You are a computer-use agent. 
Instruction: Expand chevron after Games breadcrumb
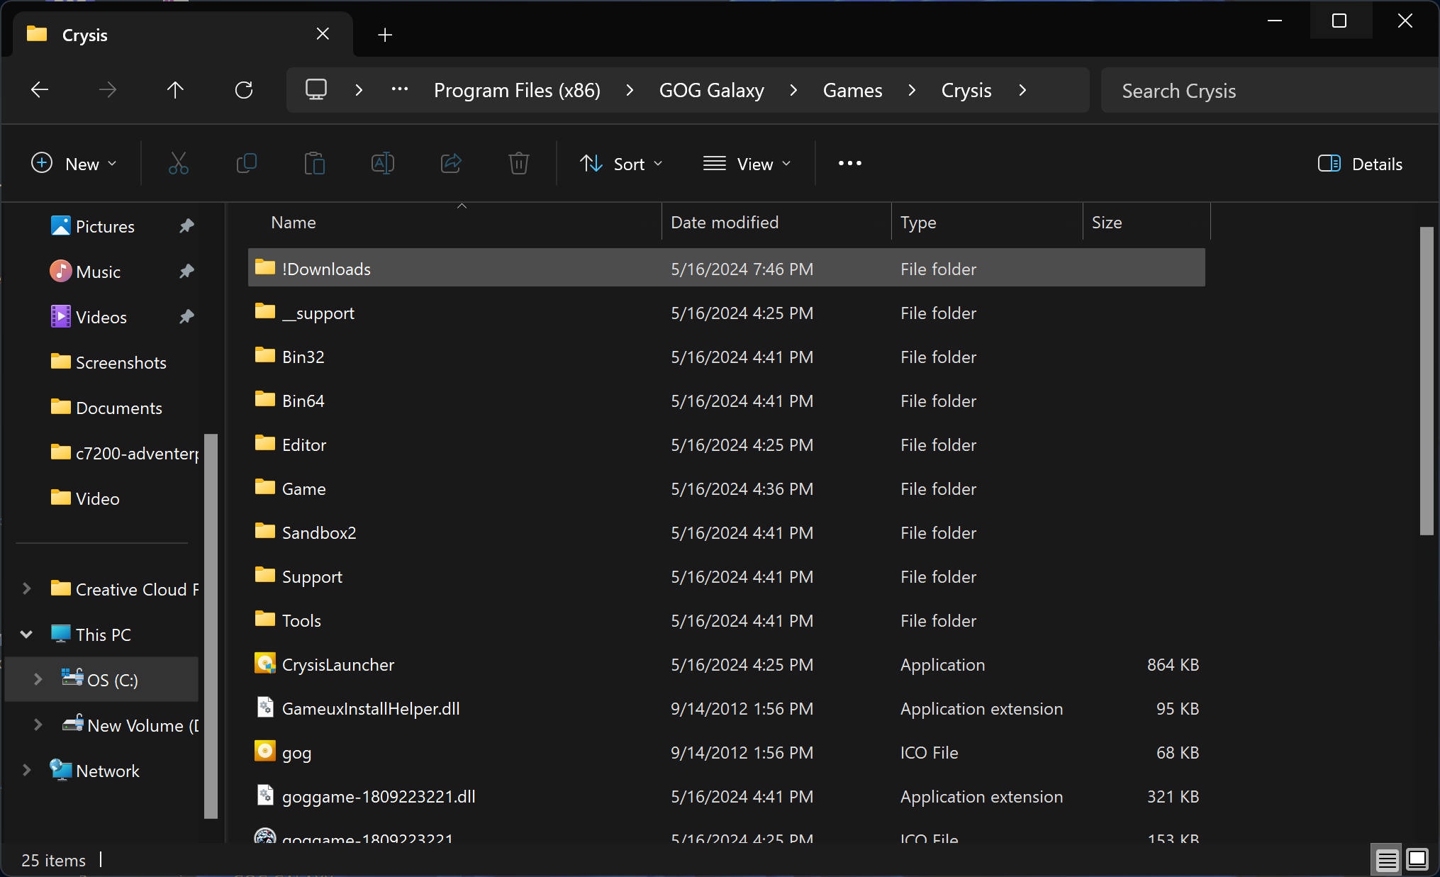tap(912, 90)
